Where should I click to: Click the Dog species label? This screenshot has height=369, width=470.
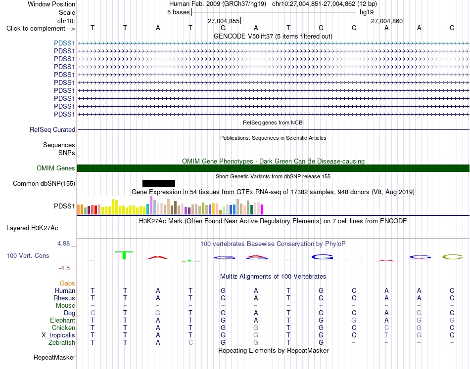point(69,313)
